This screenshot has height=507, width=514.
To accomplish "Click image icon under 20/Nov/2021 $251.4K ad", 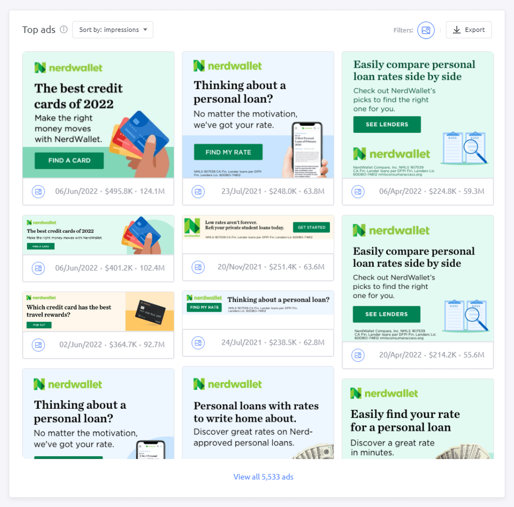I will [x=198, y=267].
